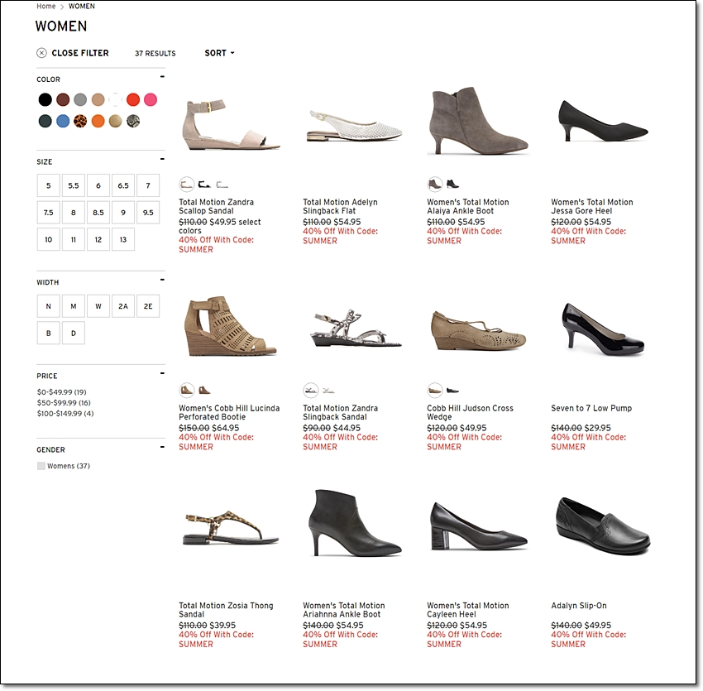Toggle width N filter
This screenshot has height=691, width=703.
pyautogui.click(x=49, y=306)
